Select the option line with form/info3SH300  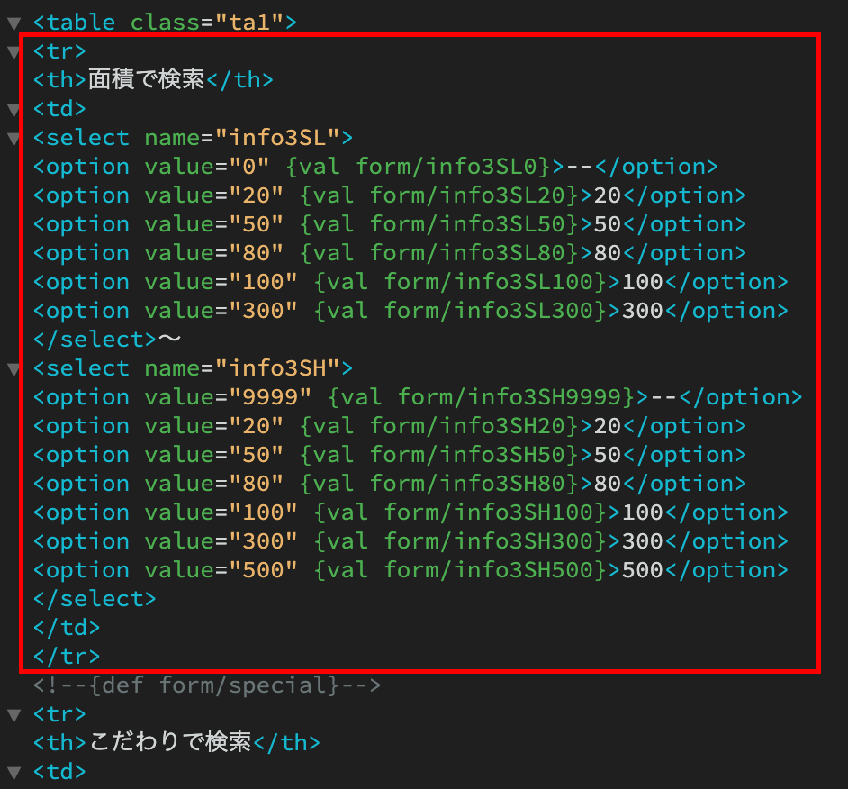(x=410, y=540)
